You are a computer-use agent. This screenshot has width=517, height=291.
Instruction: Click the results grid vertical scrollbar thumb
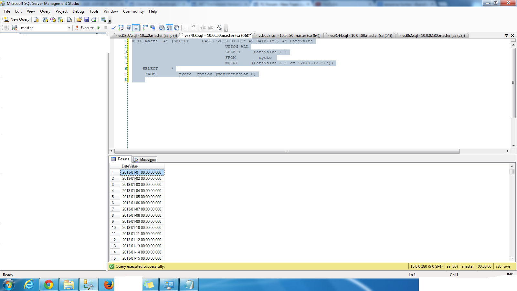click(512, 171)
